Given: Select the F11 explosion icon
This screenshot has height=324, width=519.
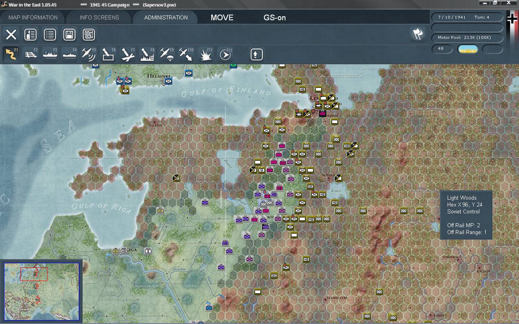Looking at the screenshot, I should 206,54.
